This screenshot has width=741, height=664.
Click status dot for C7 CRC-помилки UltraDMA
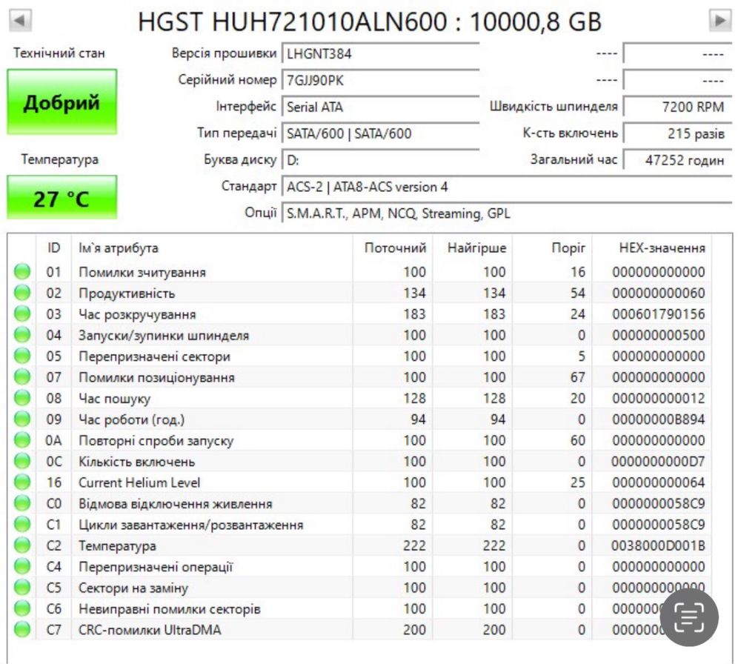[x=22, y=629]
